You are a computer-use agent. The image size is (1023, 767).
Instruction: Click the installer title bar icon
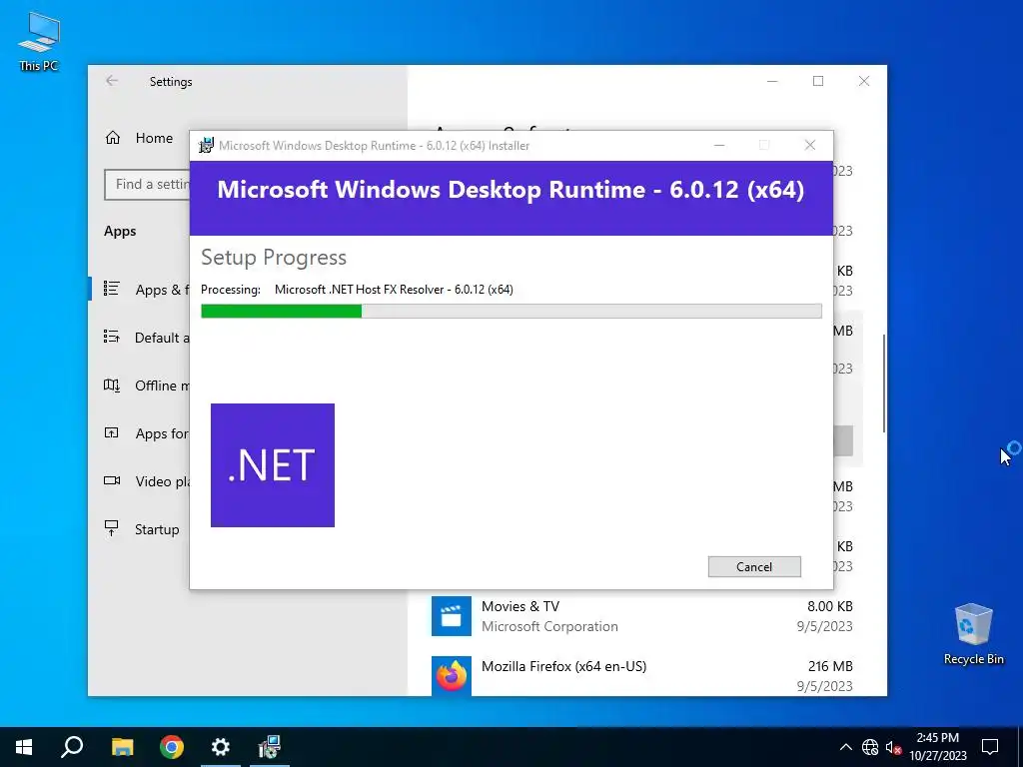click(206, 146)
